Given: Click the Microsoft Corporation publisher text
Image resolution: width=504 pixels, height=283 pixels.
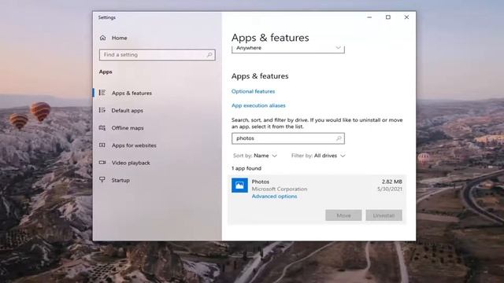Looking at the screenshot, I should (x=280, y=189).
